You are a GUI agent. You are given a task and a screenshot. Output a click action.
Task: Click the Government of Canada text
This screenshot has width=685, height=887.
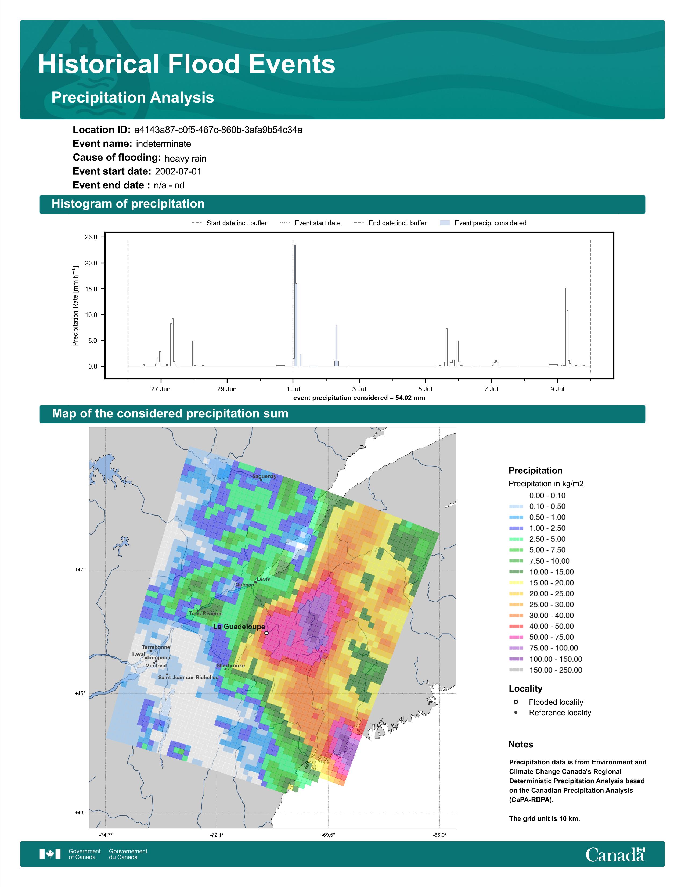tap(84, 854)
